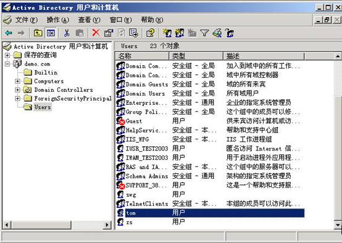The image size is (342, 243).
Task: Expand the 保存的查询 tree node
Action: (7, 55)
